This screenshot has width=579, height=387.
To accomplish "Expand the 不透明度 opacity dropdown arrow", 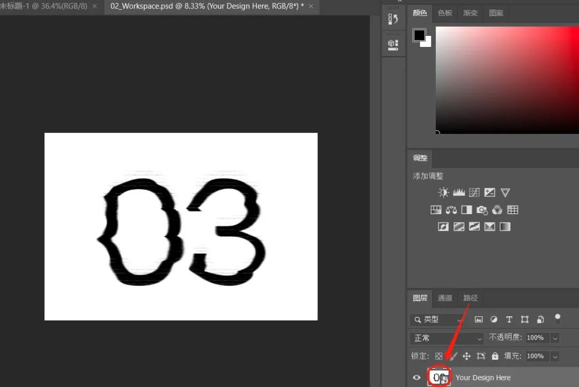I will [555, 338].
